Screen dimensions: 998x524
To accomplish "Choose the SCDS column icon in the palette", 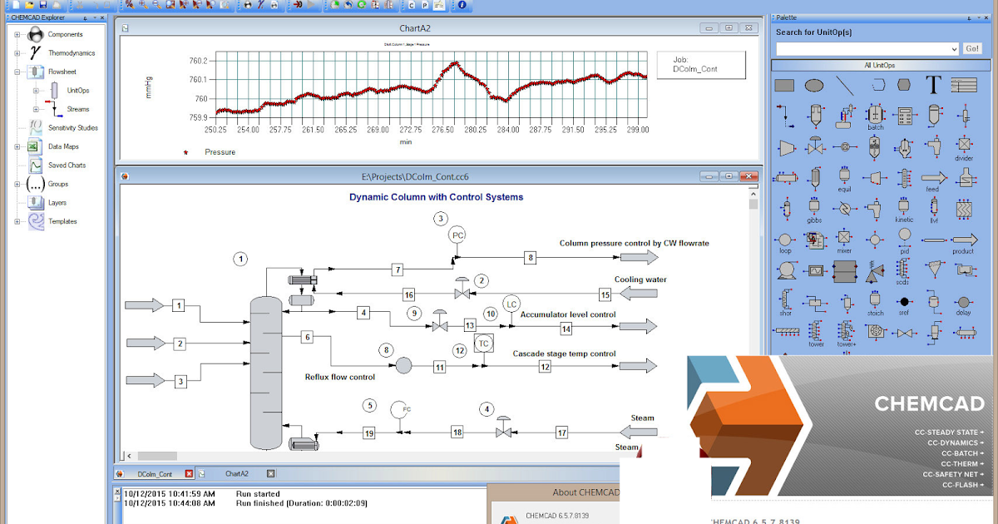I will click(x=901, y=269).
